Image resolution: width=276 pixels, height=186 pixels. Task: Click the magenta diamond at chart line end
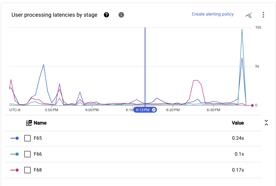[x=252, y=106]
